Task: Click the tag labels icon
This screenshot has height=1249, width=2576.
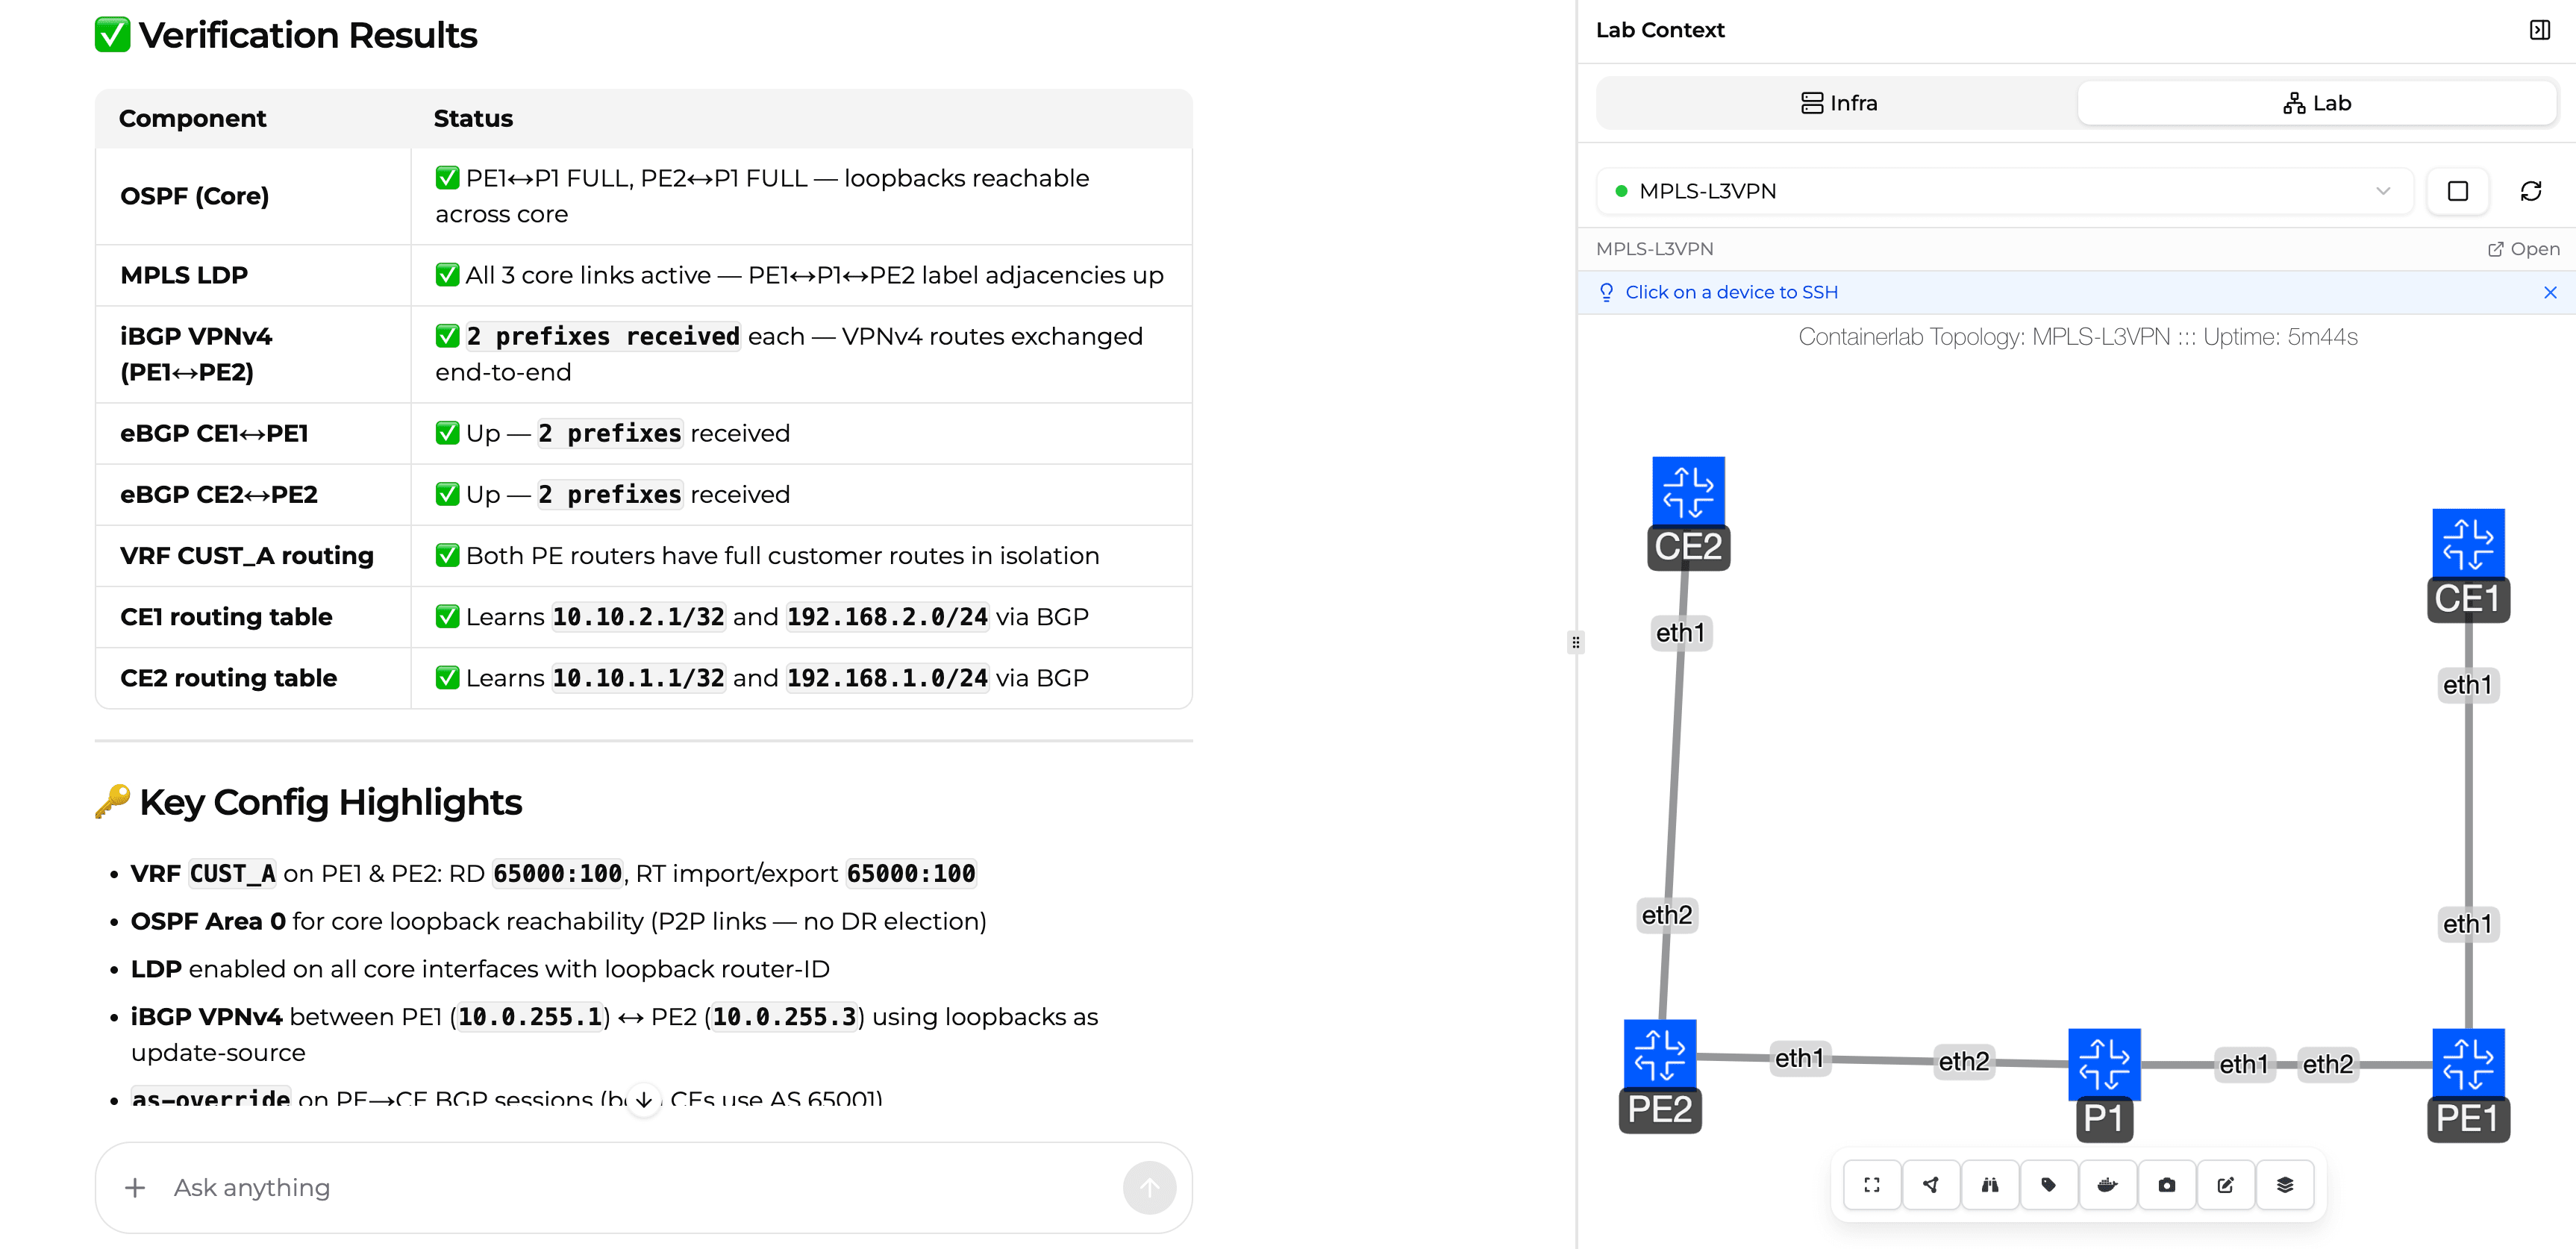Action: 2050,1185
